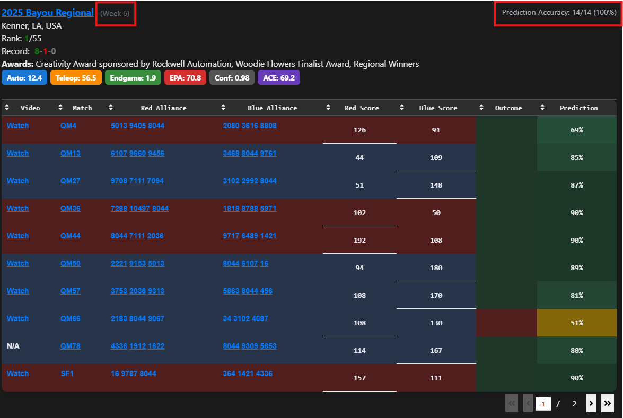
Task: Open team 10497 in QM36
Action: [x=139, y=208]
